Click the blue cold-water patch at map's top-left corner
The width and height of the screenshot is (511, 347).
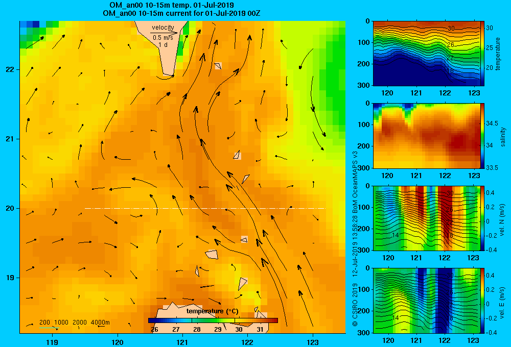(x=30, y=24)
